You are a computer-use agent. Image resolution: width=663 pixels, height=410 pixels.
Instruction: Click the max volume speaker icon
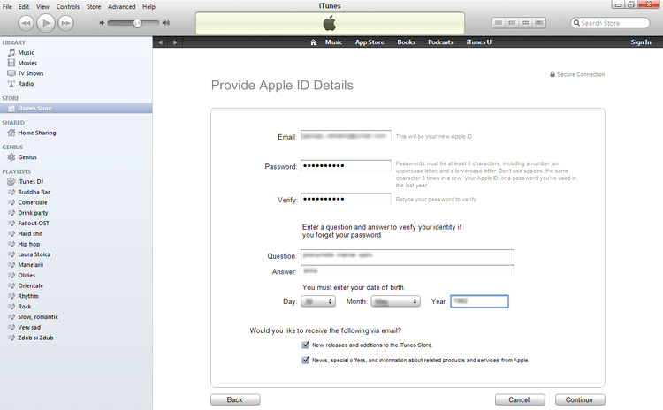tap(166, 23)
